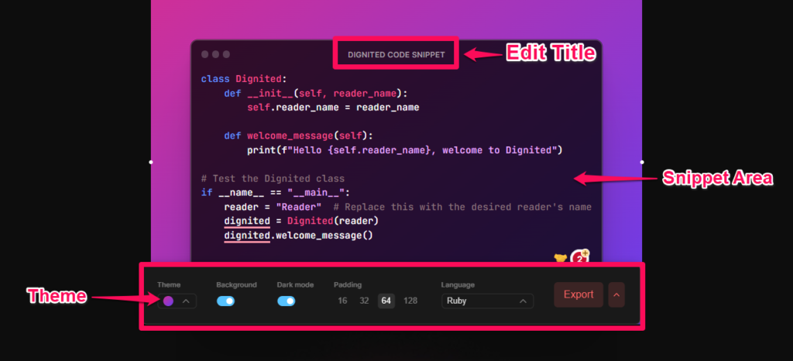Click the right resize handle dot of the frame
Screen dimensions: 793x361
642,163
